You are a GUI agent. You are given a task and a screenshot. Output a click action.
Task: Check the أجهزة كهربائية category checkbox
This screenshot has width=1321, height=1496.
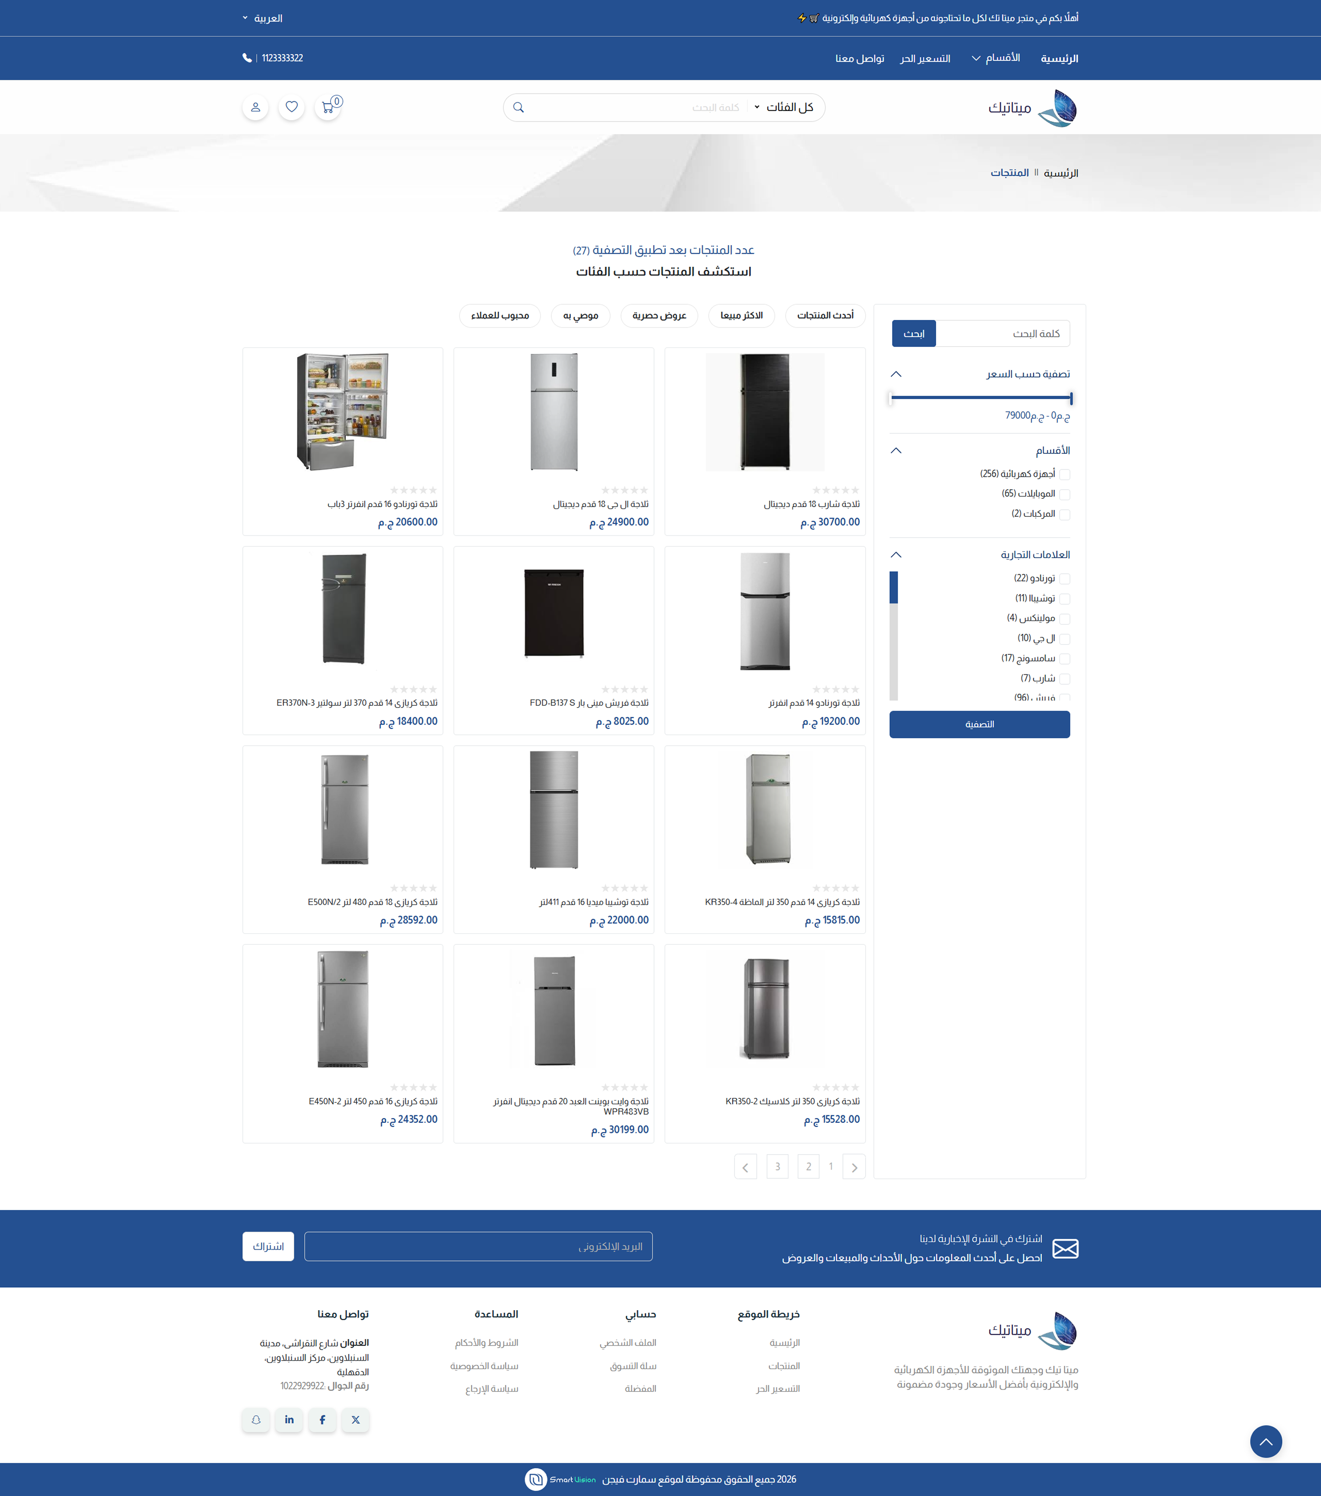pyautogui.click(x=1064, y=474)
